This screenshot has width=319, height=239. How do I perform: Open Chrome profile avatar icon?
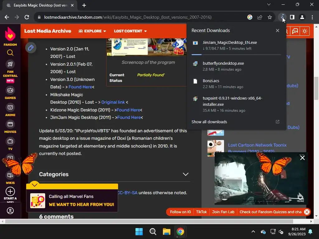pyautogui.click(x=302, y=17)
